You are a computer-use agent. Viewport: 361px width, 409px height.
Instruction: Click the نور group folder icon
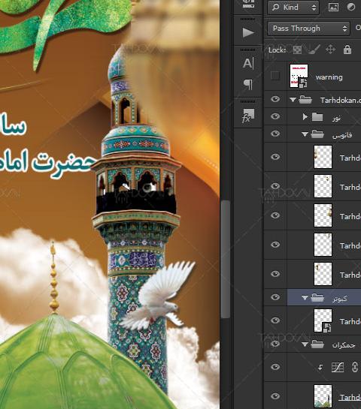pyautogui.click(x=317, y=116)
